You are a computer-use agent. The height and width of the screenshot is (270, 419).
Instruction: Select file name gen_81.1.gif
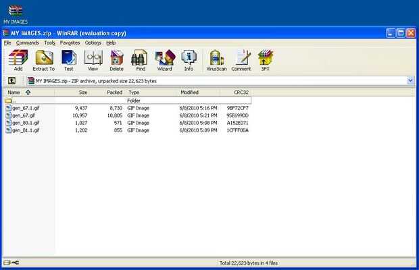tap(26, 130)
